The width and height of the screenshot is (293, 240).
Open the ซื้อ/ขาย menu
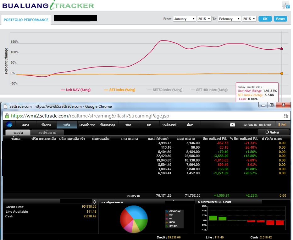[46, 125]
